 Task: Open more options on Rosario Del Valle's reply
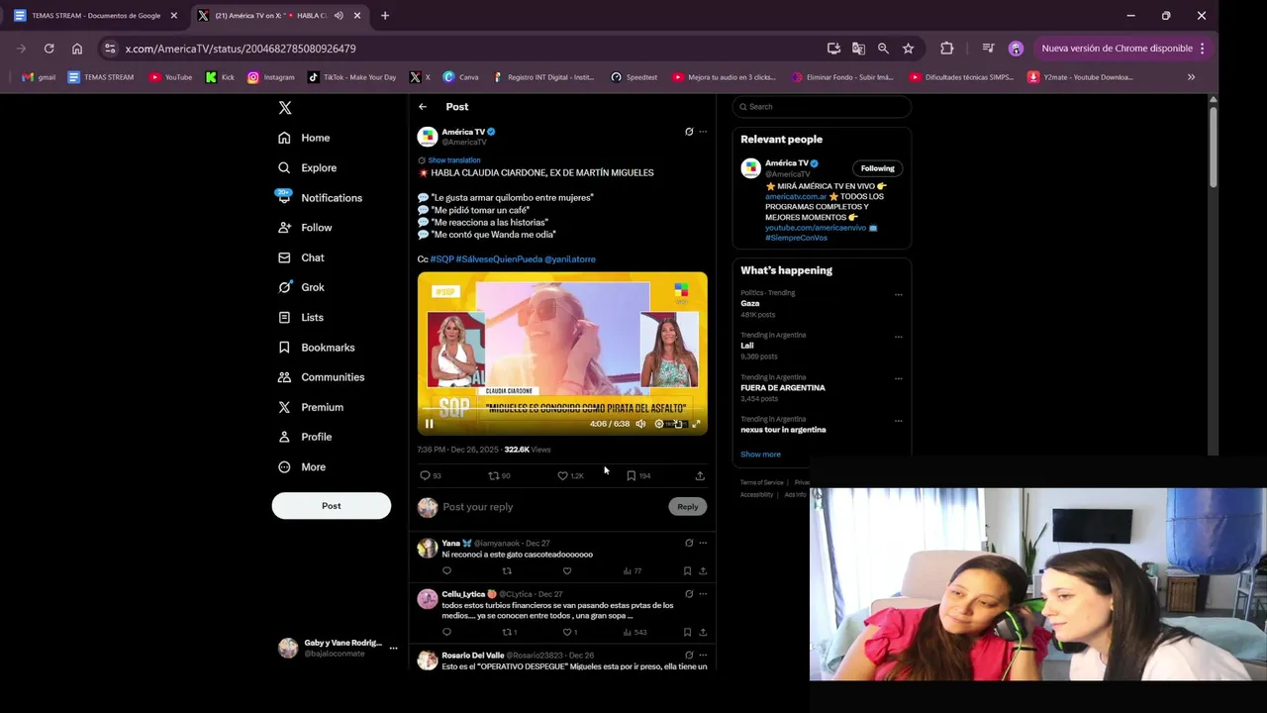click(x=703, y=655)
